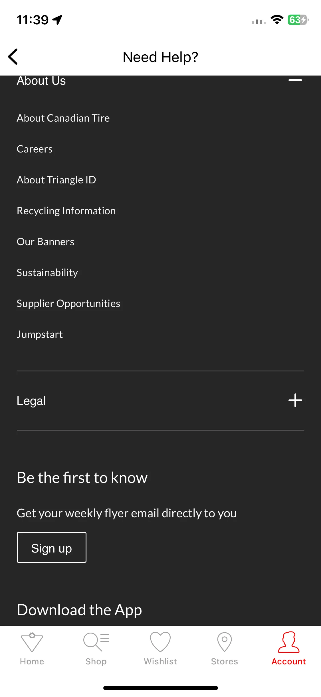Image resolution: width=321 pixels, height=697 pixels.
Task: Open the Wishlist heart icon
Action: (x=160, y=642)
